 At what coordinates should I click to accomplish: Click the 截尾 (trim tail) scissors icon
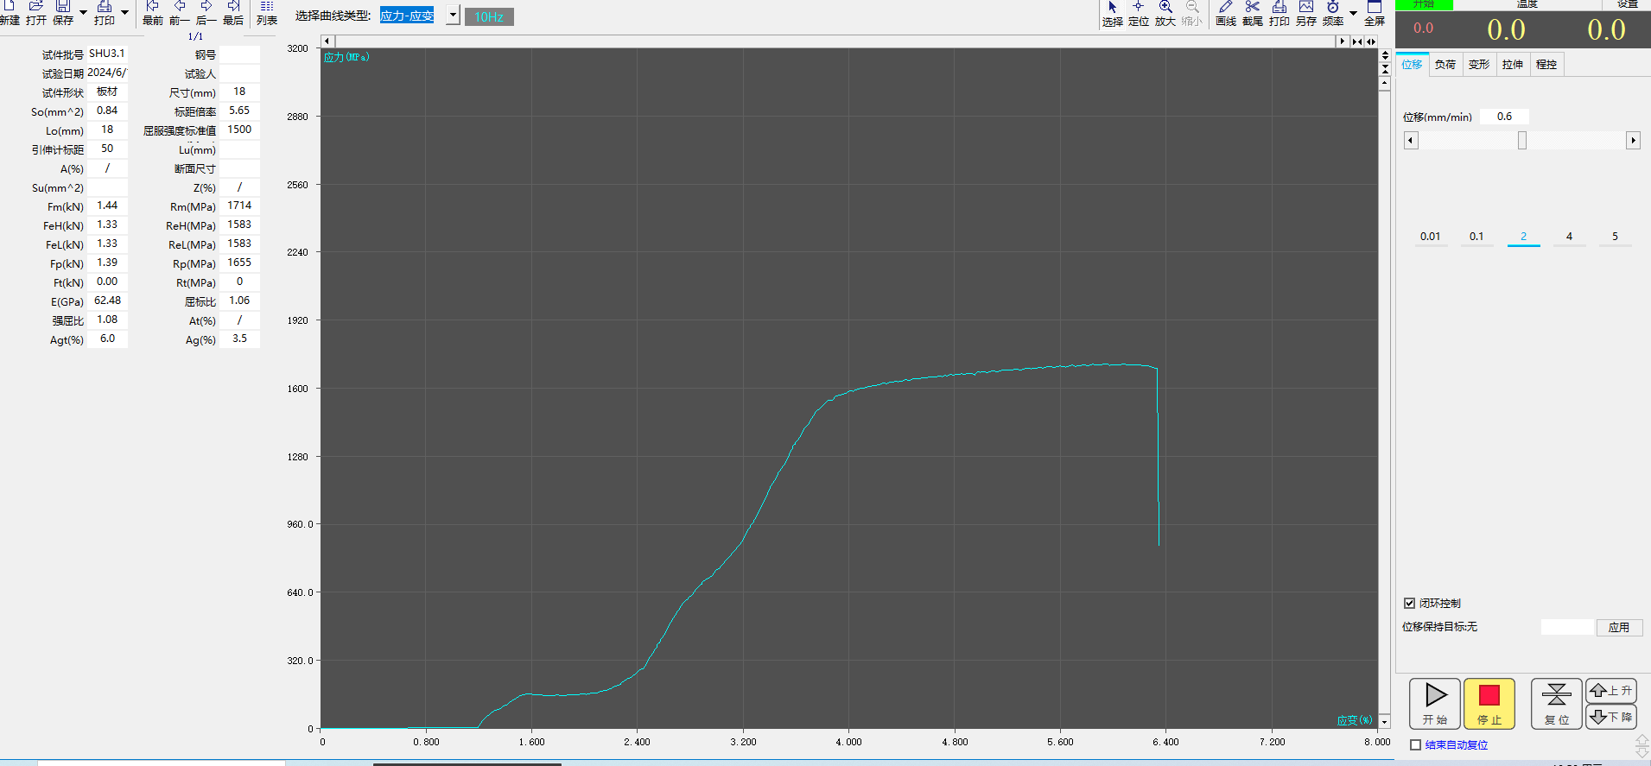(x=1253, y=12)
